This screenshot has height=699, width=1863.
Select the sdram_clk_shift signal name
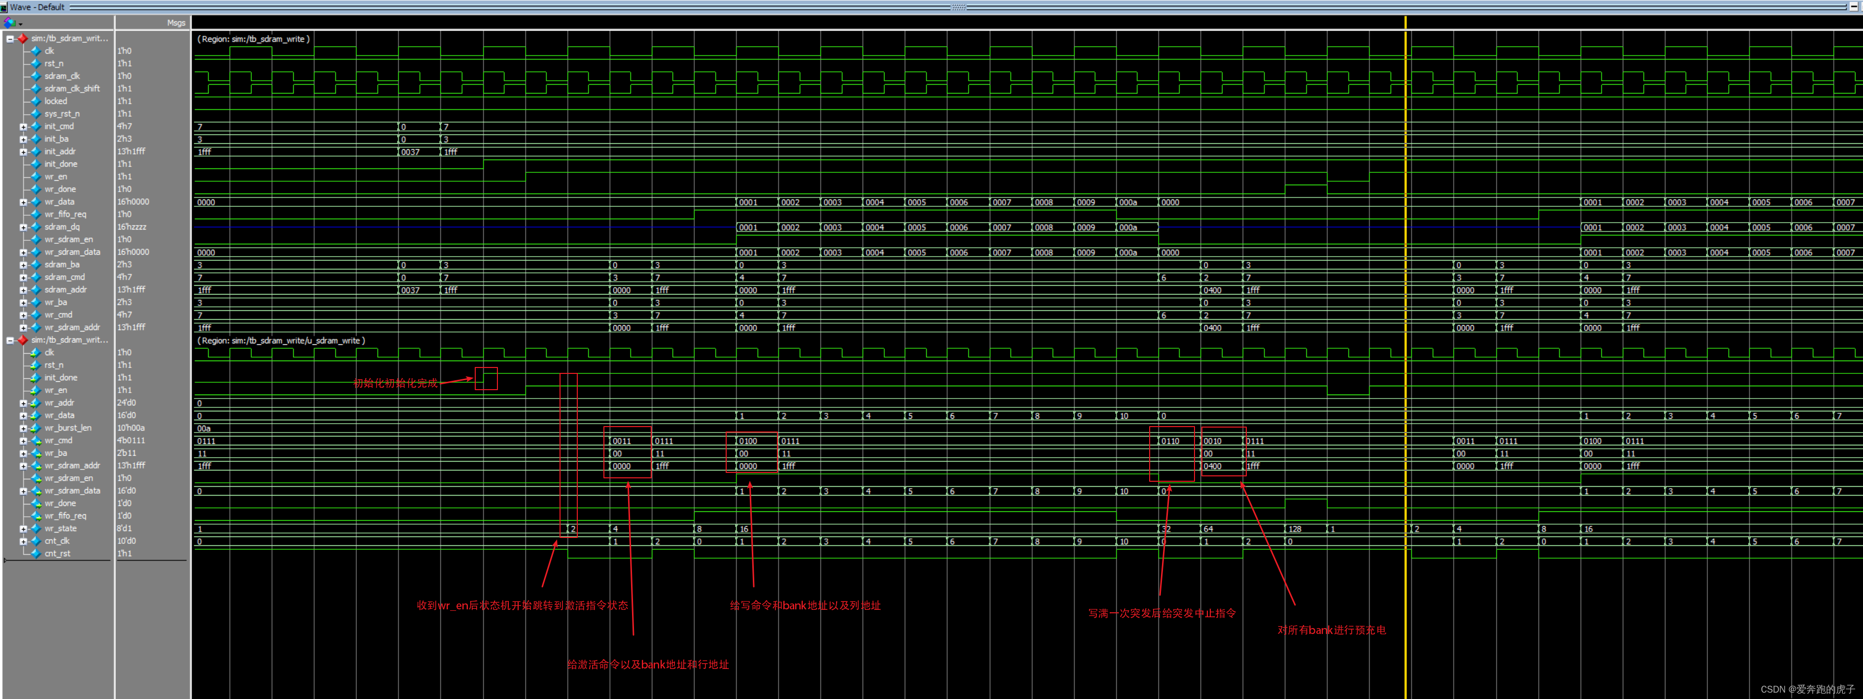72,88
